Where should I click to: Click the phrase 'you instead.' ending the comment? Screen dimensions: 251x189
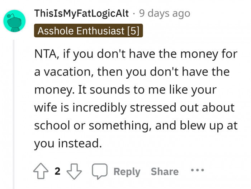pyautogui.click(x=67, y=143)
